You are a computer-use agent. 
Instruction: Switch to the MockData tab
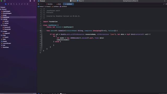[x=49, y=4]
